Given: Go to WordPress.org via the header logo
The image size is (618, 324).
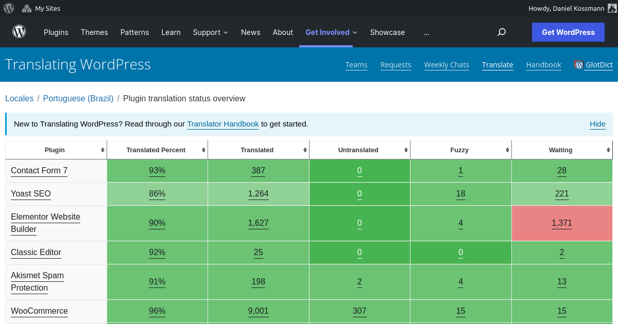Looking at the screenshot, I should point(19,32).
